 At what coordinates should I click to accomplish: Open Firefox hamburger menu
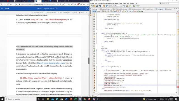(x=88, y=4)
